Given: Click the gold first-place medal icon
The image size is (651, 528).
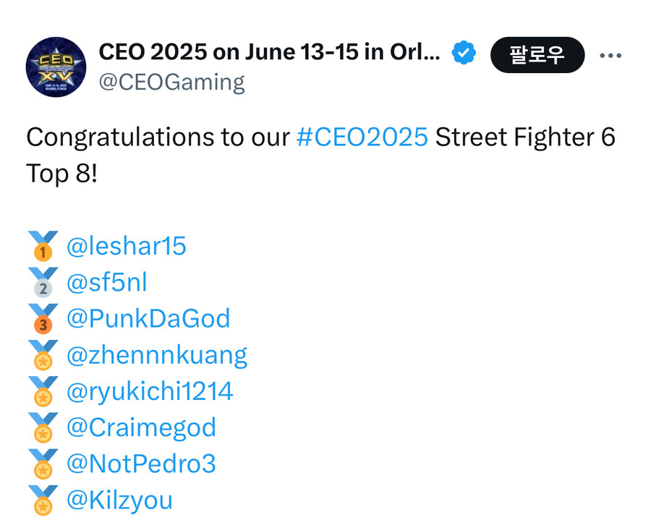Looking at the screenshot, I should tap(43, 246).
